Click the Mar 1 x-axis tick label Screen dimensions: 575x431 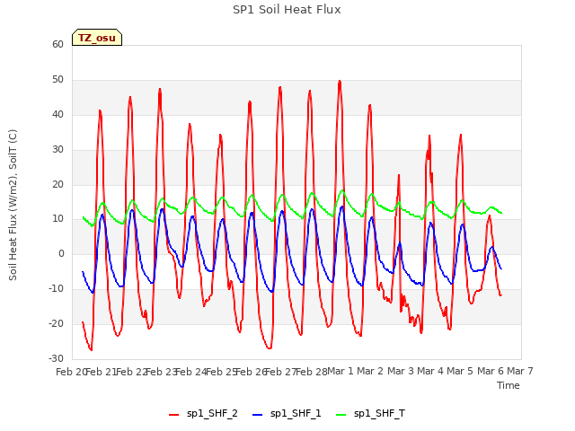coord(340,371)
